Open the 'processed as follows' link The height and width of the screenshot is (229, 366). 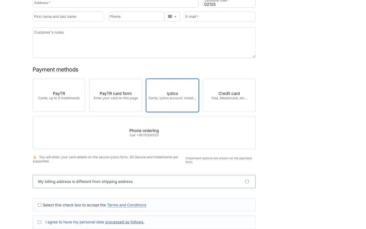coord(125,222)
